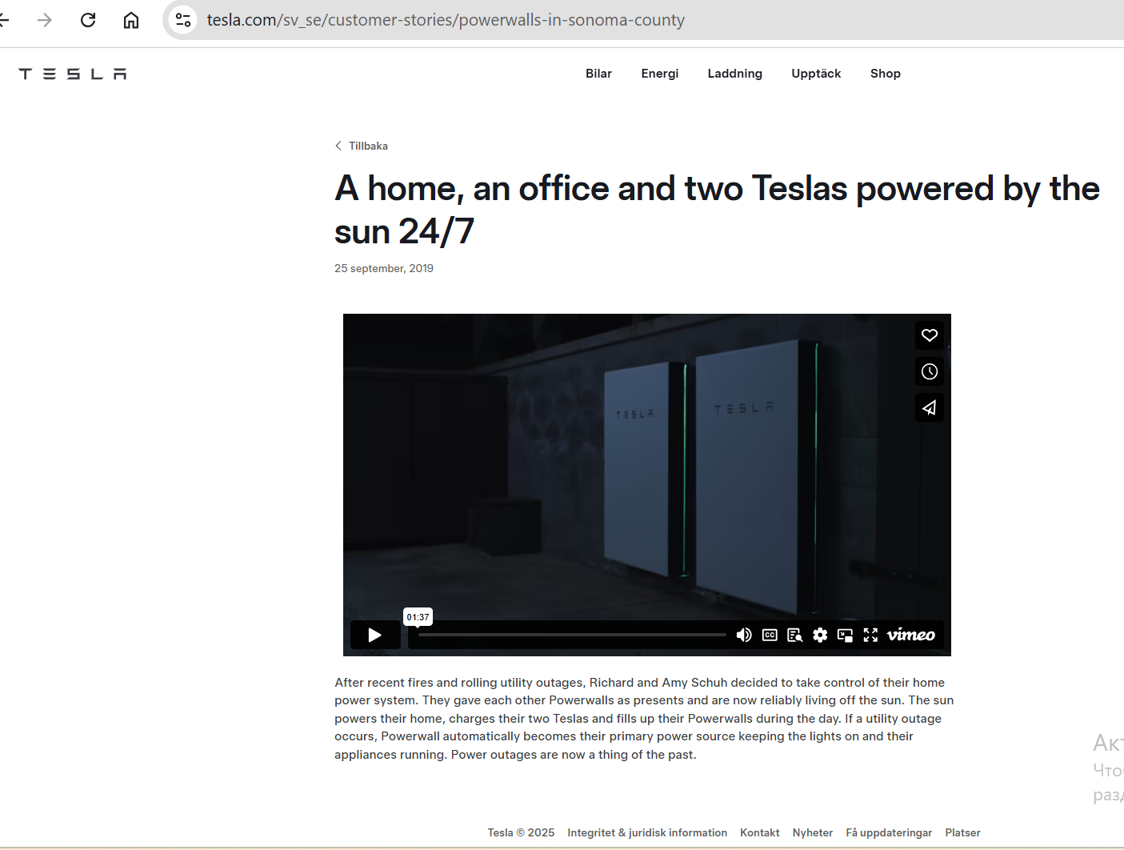
Task: Click the paragraph starting "After recent fires"
Action: click(644, 719)
